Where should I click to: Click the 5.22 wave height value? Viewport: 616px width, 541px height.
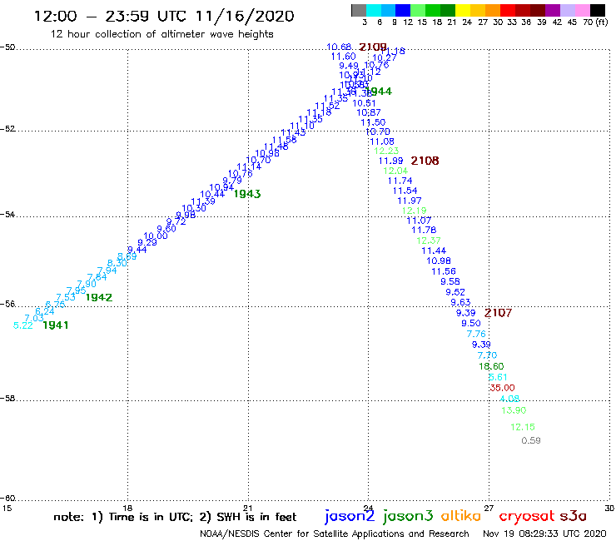click(22, 325)
